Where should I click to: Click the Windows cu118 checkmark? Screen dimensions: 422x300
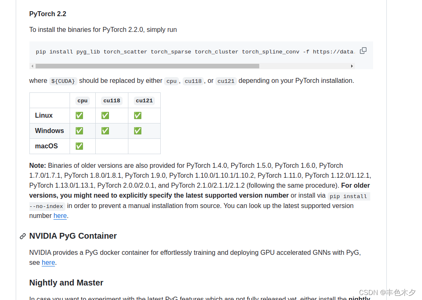[105, 131]
